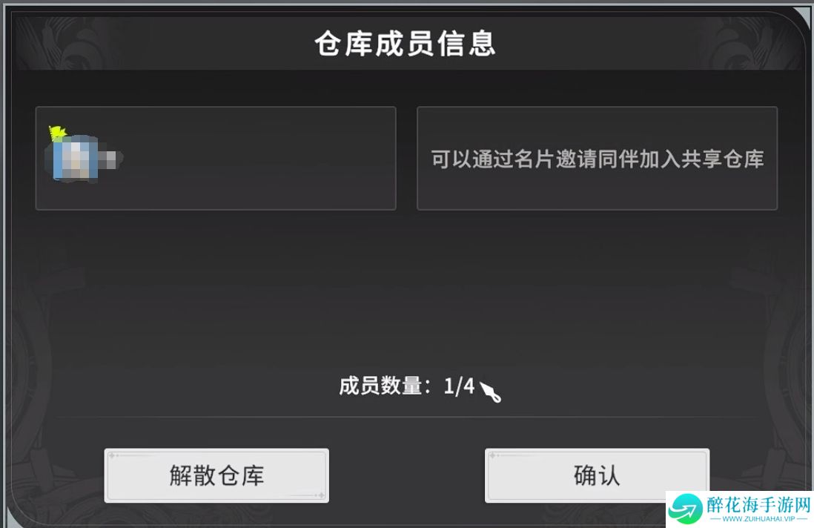
Task: Open the WWW.ZUIHUAHAI.VIP link
Action: [x=759, y=518]
